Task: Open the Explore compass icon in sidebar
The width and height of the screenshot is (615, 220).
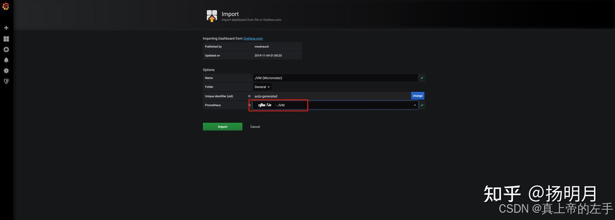Action: [x=6, y=50]
